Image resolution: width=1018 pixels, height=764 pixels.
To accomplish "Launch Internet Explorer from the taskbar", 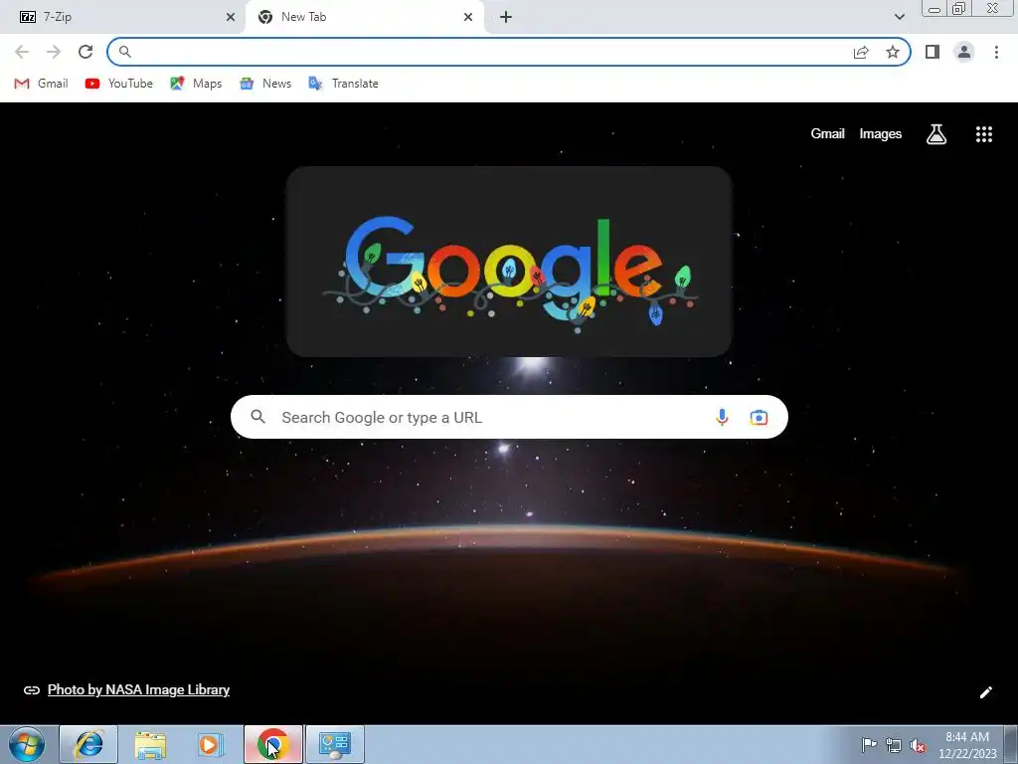I will (88, 744).
